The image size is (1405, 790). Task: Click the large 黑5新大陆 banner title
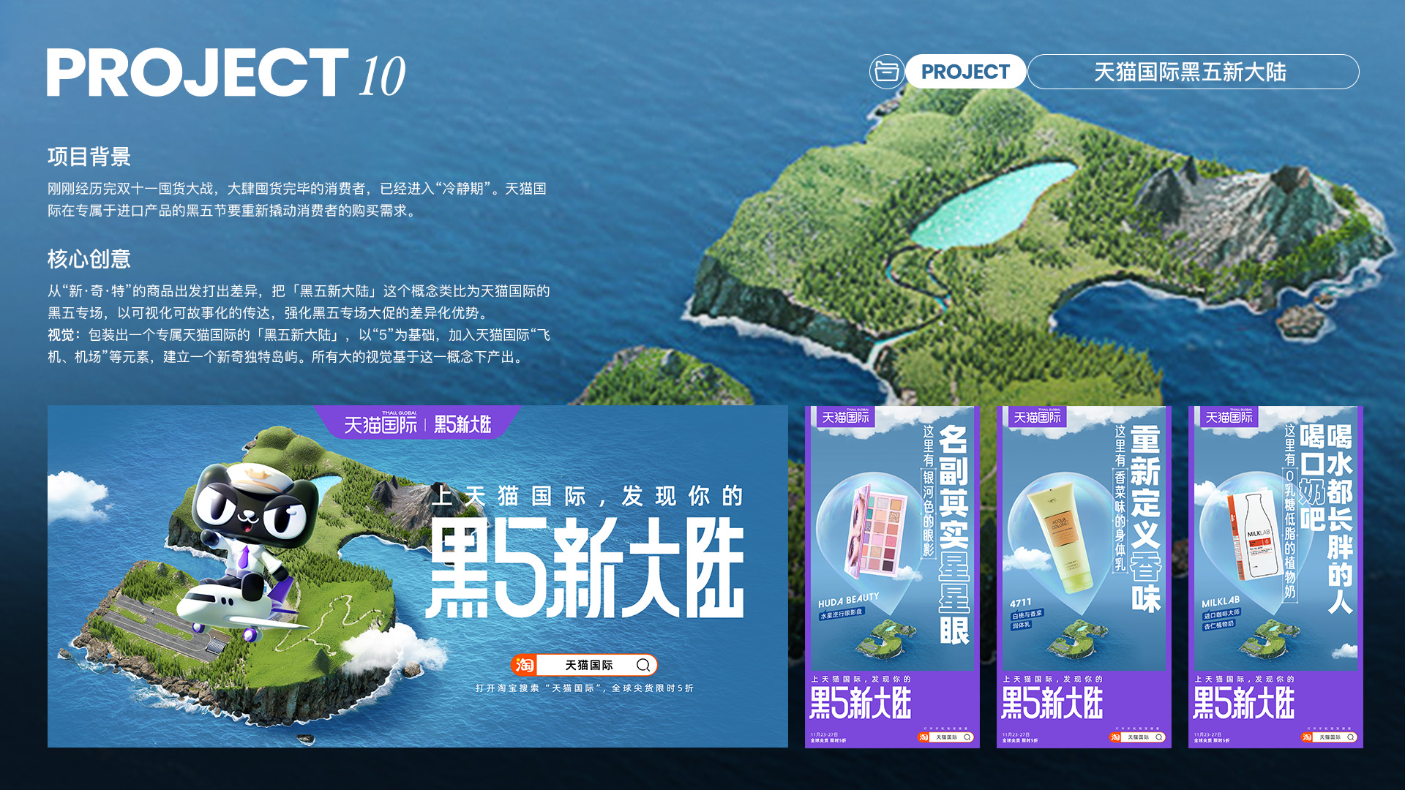point(585,568)
